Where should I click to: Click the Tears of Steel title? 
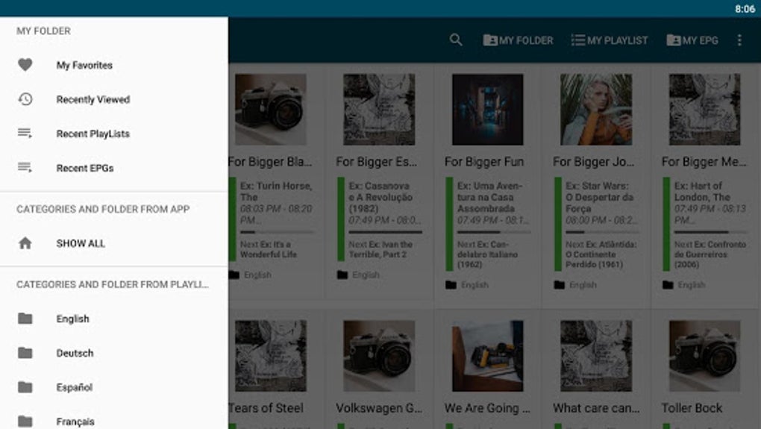(x=266, y=408)
